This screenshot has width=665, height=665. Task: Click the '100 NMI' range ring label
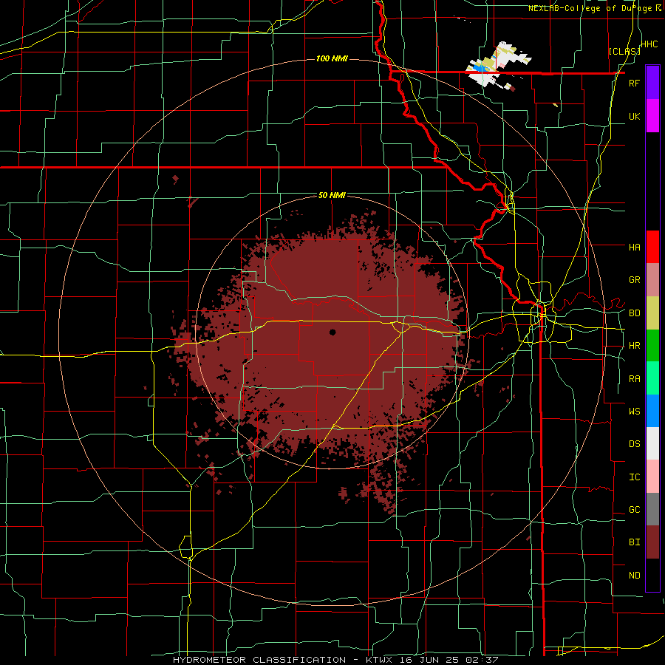coord(332,58)
